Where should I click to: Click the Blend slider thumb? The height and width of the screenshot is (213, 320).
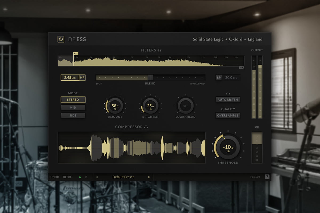[150, 77]
